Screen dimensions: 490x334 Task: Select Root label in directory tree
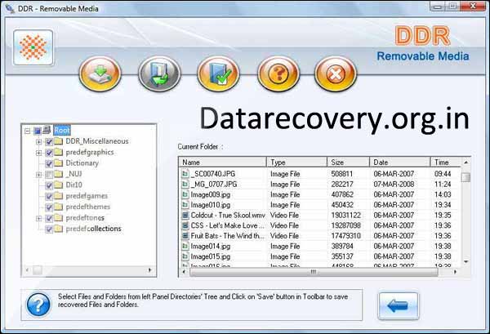click(62, 131)
